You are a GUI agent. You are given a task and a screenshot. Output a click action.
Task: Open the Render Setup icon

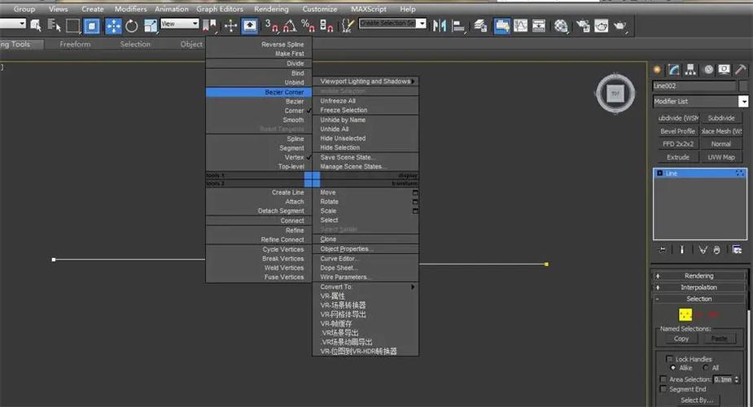pos(583,26)
